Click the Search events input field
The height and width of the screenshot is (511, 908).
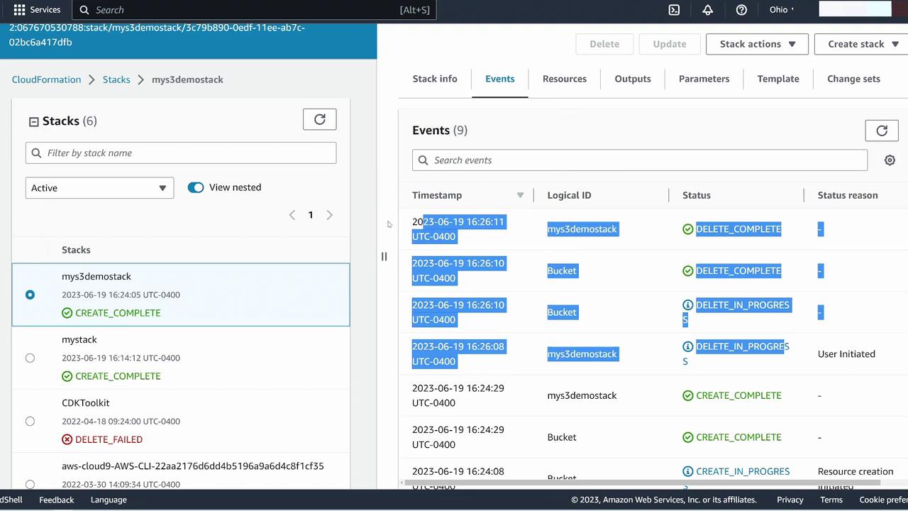[x=639, y=160]
